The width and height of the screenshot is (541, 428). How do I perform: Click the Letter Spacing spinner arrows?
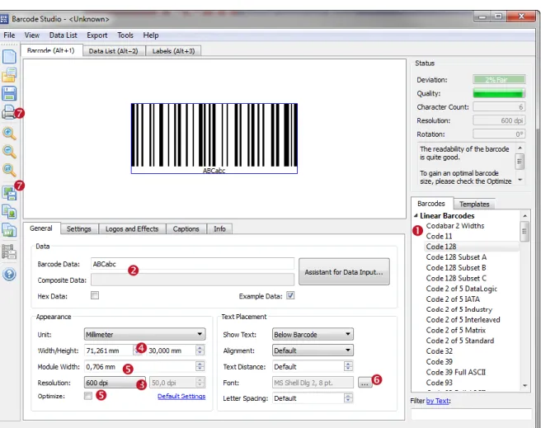coord(348,398)
